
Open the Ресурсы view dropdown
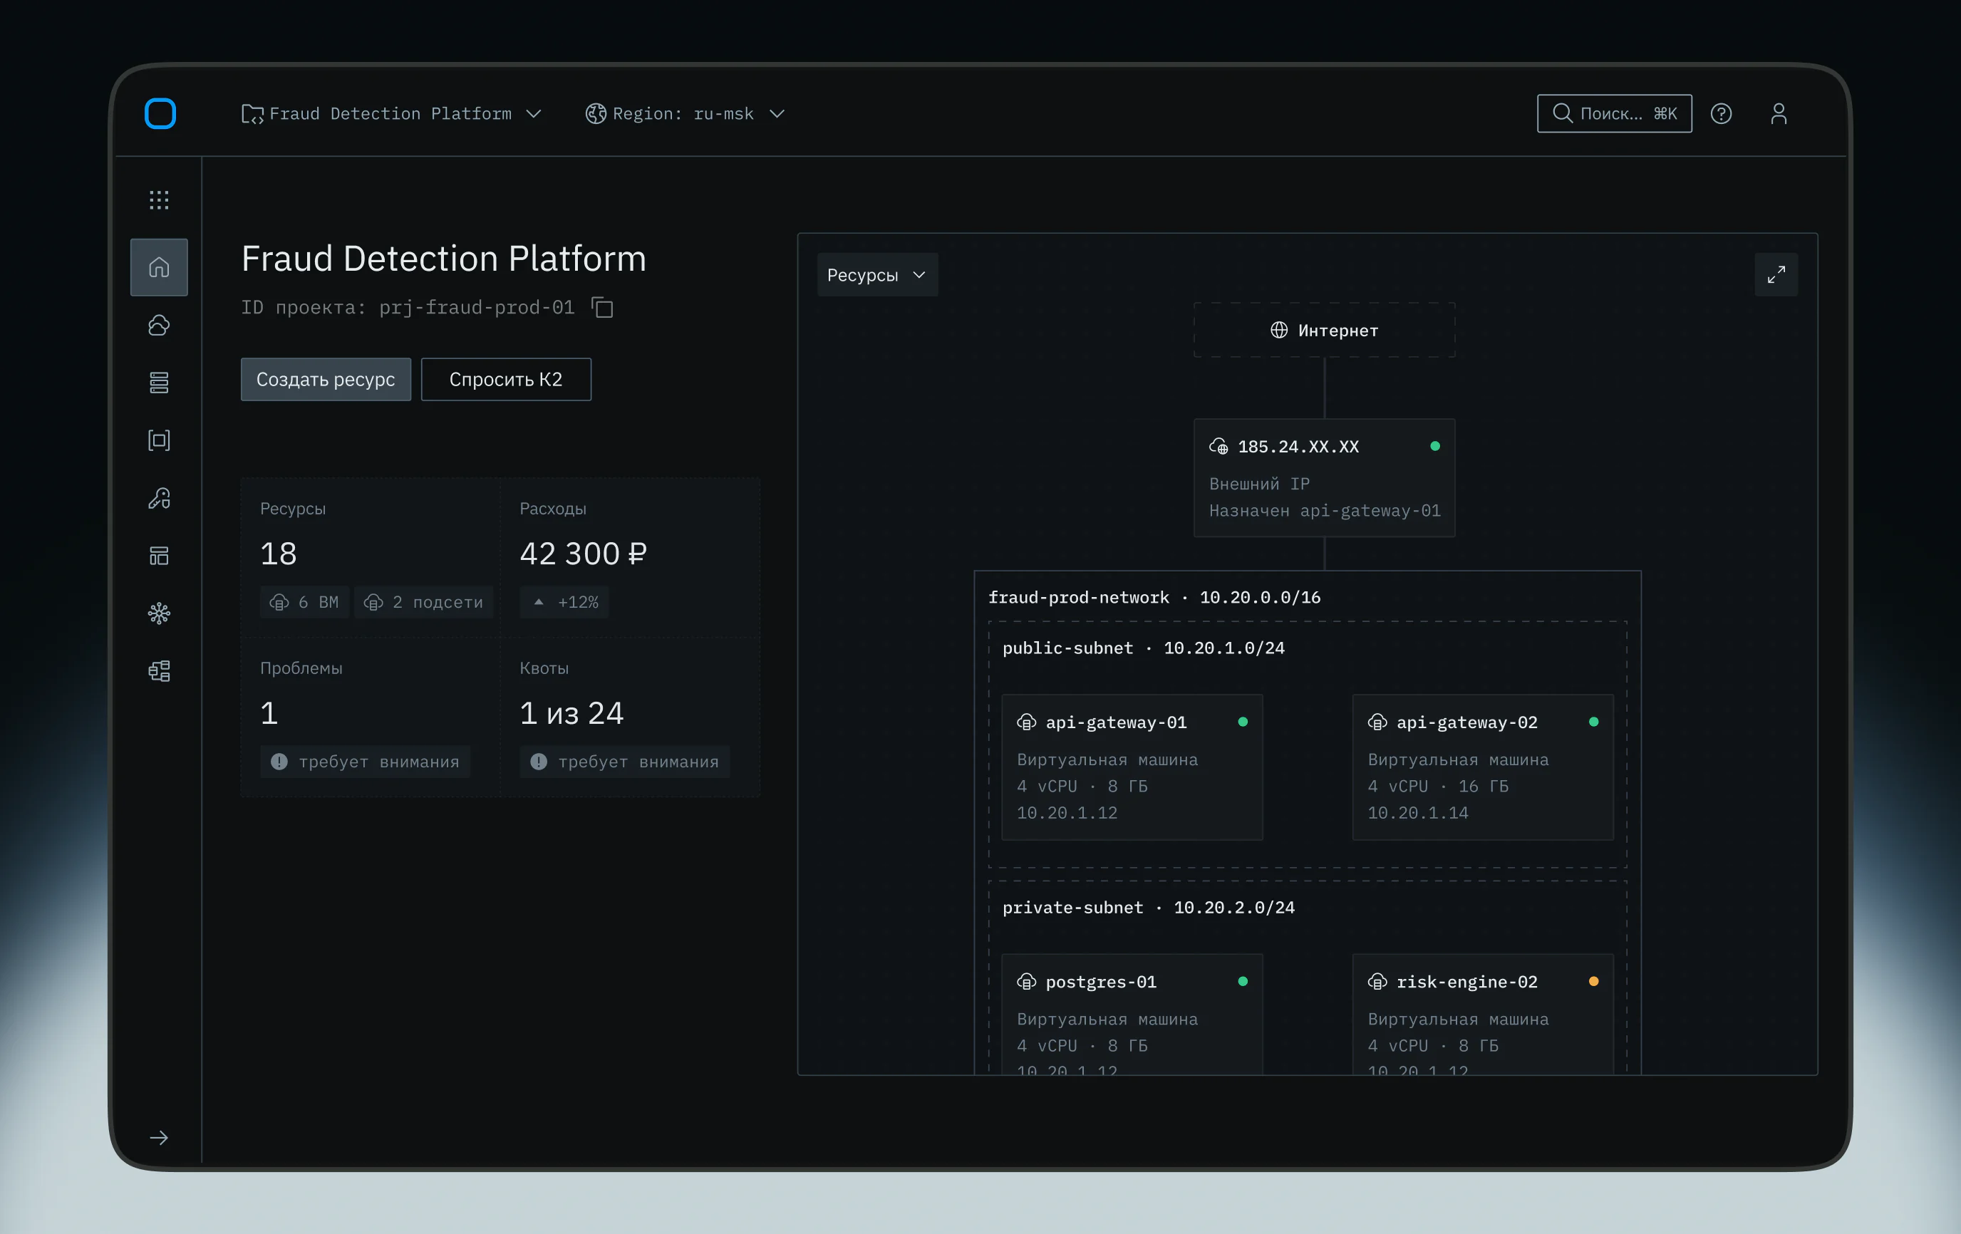click(x=877, y=275)
